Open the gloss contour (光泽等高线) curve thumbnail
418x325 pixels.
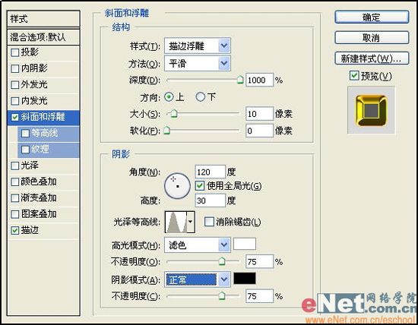pyautogui.click(x=176, y=222)
